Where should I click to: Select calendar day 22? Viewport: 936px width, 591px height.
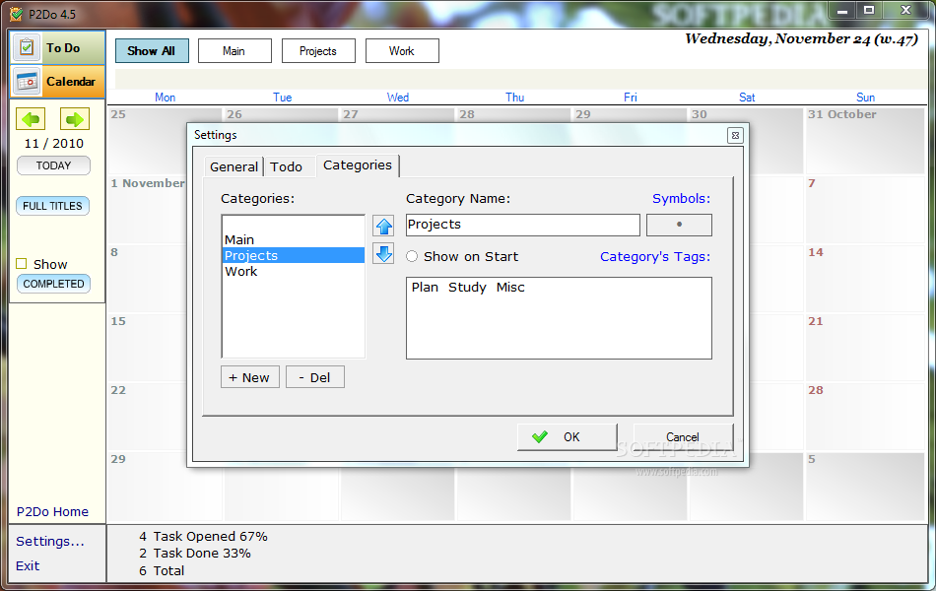148,416
